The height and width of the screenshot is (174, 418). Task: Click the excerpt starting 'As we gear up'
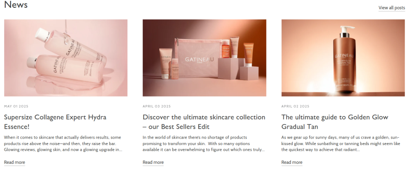341,144
